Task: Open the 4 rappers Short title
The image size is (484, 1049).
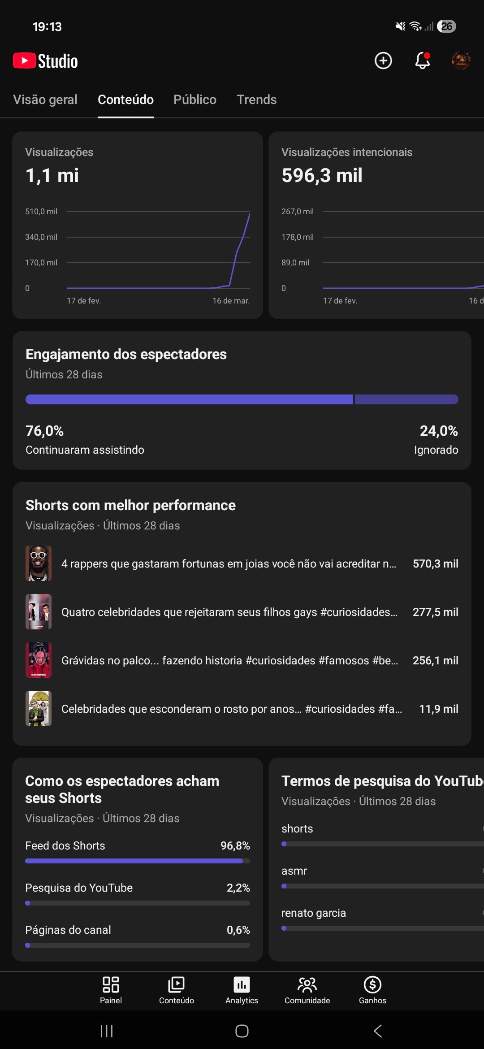Action: [x=229, y=564]
